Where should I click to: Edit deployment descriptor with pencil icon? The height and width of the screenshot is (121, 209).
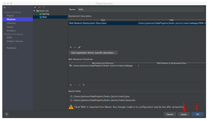click(x=79, y=47)
